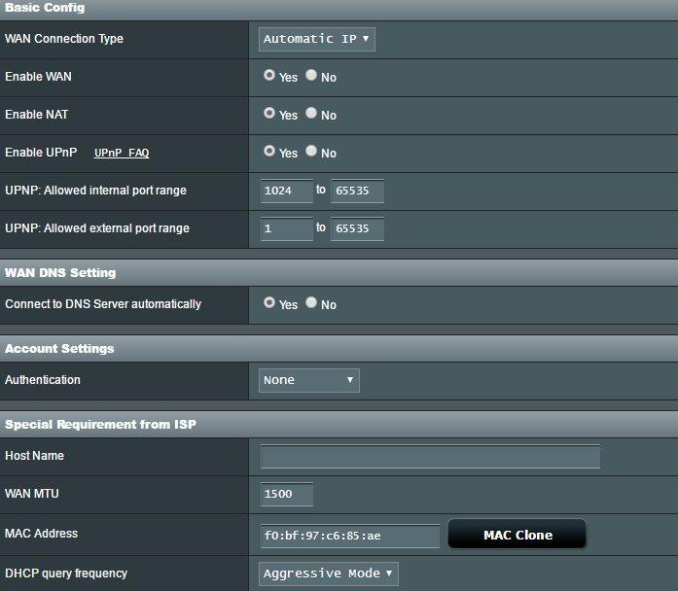Click the internal port range end field
Image resolution: width=678 pixels, height=591 pixels.
point(357,191)
